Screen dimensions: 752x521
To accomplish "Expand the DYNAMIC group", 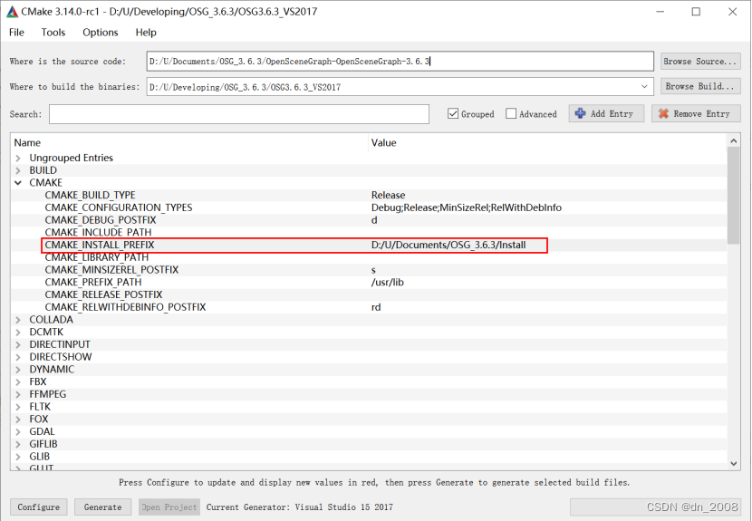I will pyautogui.click(x=18, y=370).
